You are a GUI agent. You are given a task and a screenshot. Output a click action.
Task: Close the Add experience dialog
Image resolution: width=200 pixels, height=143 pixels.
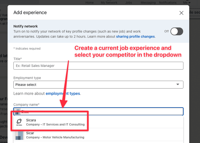(x=181, y=13)
